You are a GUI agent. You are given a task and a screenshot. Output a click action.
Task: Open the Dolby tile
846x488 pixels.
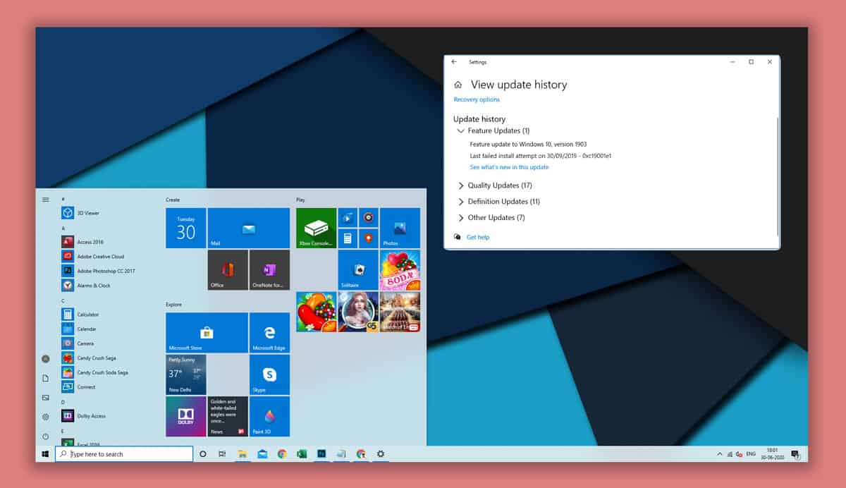(x=186, y=416)
